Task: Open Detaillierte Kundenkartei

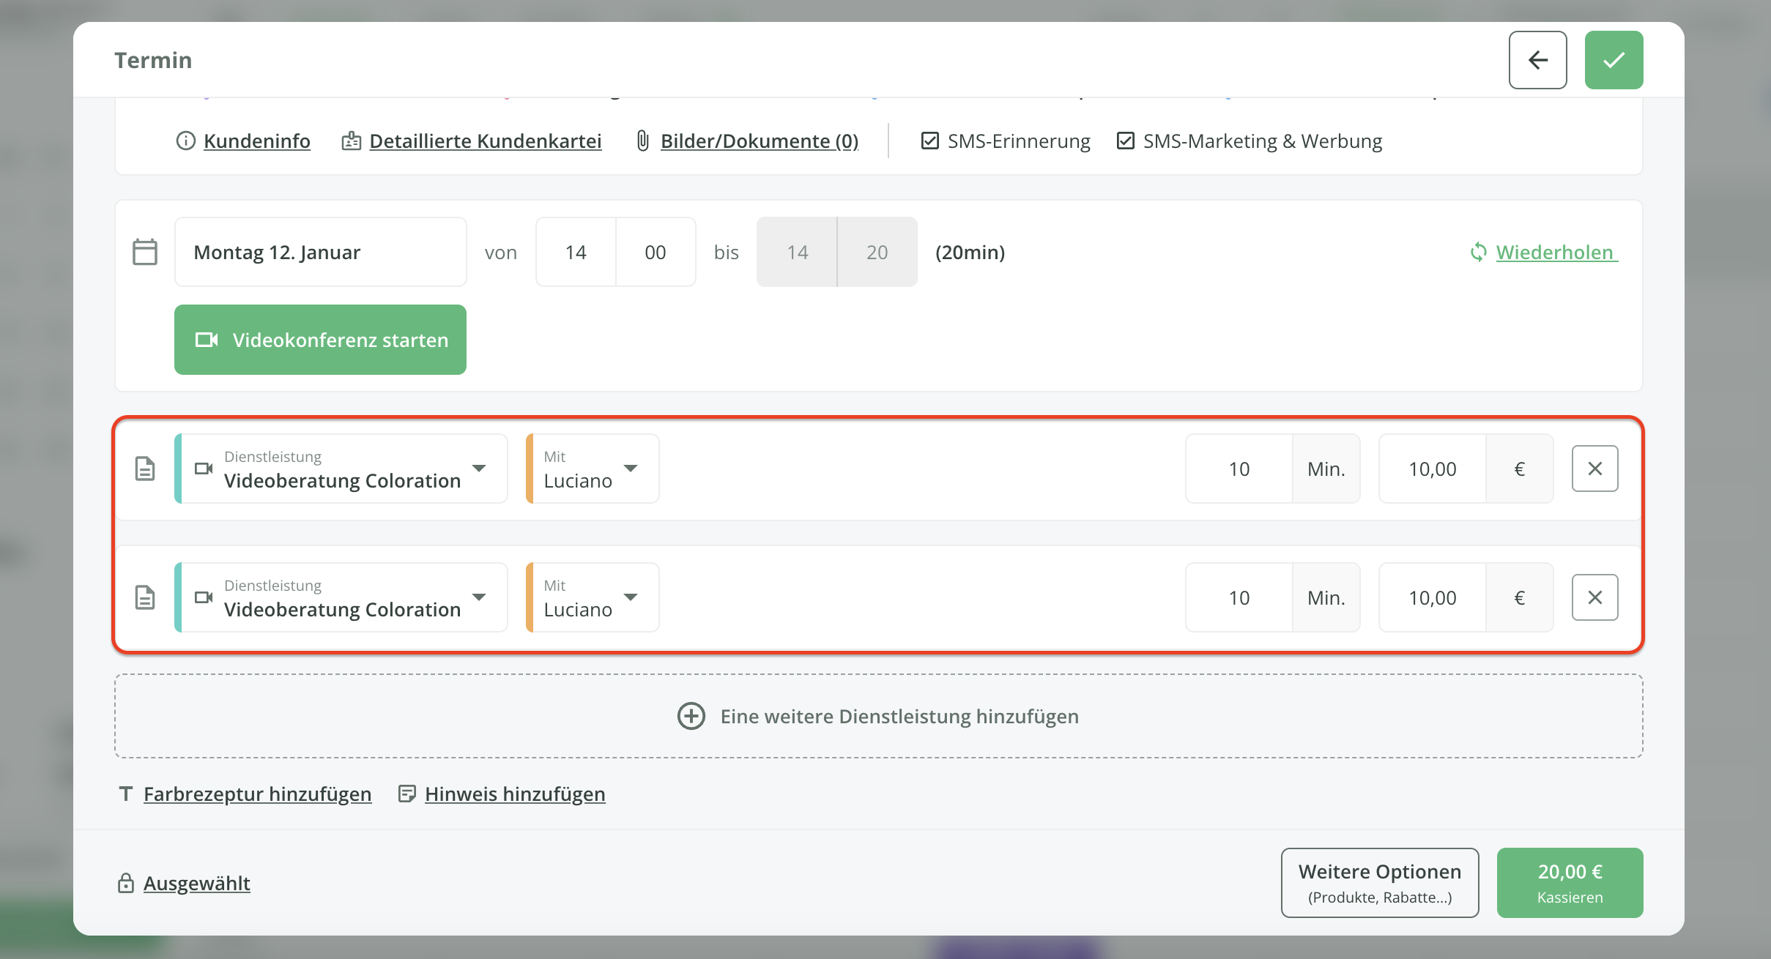Action: (x=485, y=141)
